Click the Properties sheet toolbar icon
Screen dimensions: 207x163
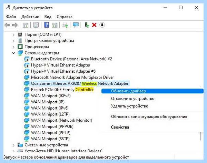[36, 25]
